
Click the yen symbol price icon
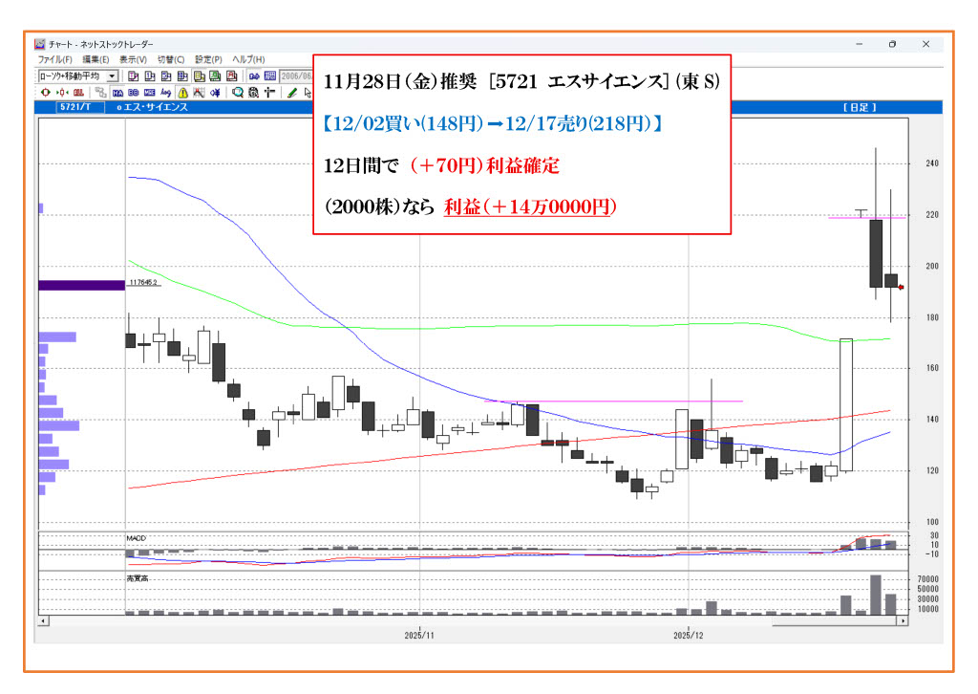214,93
